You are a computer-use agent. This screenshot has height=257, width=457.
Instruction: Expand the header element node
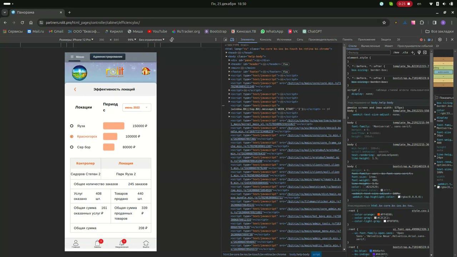point(229,64)
